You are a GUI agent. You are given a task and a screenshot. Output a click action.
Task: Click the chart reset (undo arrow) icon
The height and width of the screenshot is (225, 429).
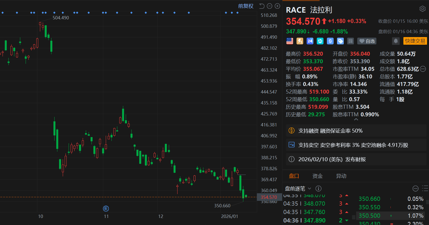point(262,6)
